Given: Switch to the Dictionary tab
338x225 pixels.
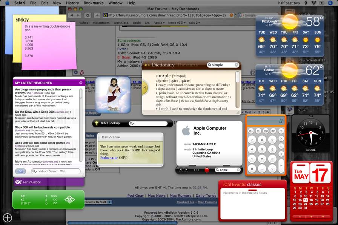Looking at the screenshot, I should [x=163, y=65].
